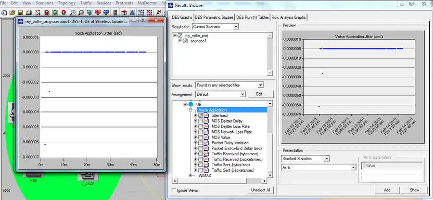Click the VNE toolbar icon
433x200 pixels.
point(106,12)
